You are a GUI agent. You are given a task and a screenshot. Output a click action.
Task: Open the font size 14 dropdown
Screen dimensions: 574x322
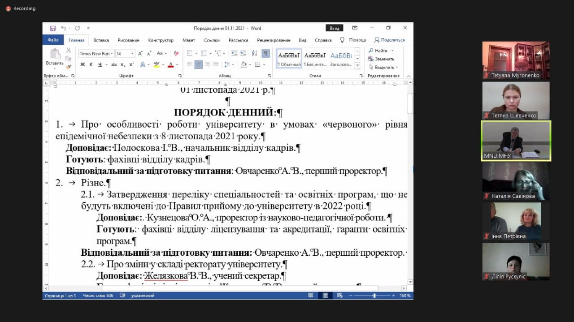coord(125,53)
